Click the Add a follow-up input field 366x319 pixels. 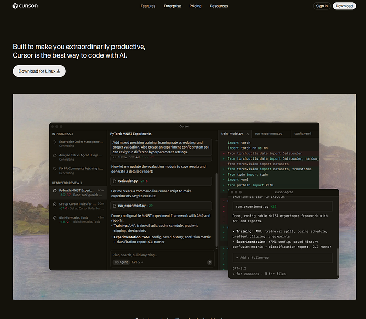[x=282, y=258]
